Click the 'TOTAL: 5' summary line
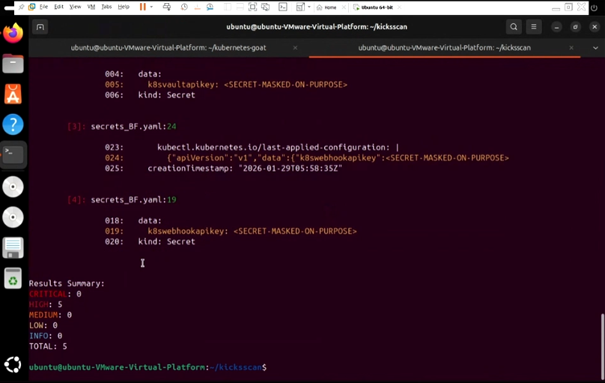Image resolution: width=605 pixels, height=383 pixels. point(48,346)
